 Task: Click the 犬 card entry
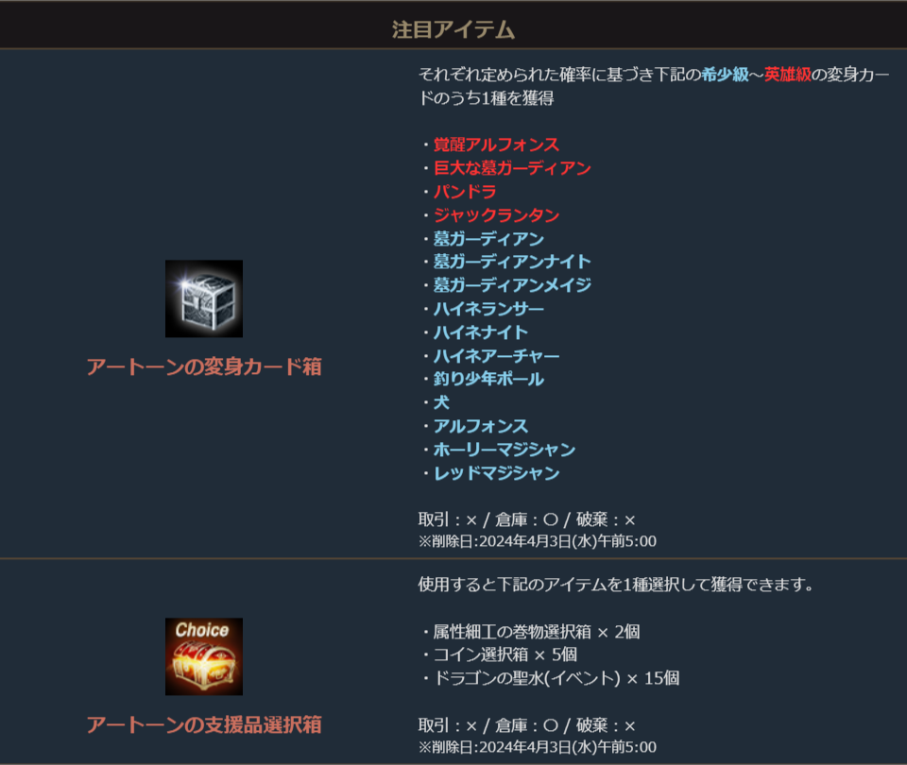click(x=441, y=402)
